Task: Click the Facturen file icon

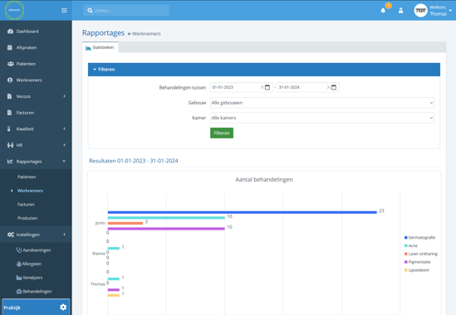Action: point(9,113)
